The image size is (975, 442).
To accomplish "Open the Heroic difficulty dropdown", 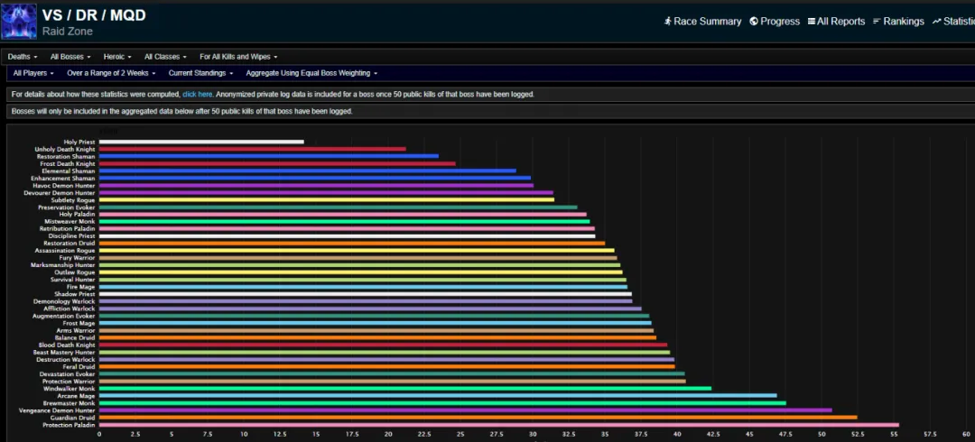I will coord(117,57).
